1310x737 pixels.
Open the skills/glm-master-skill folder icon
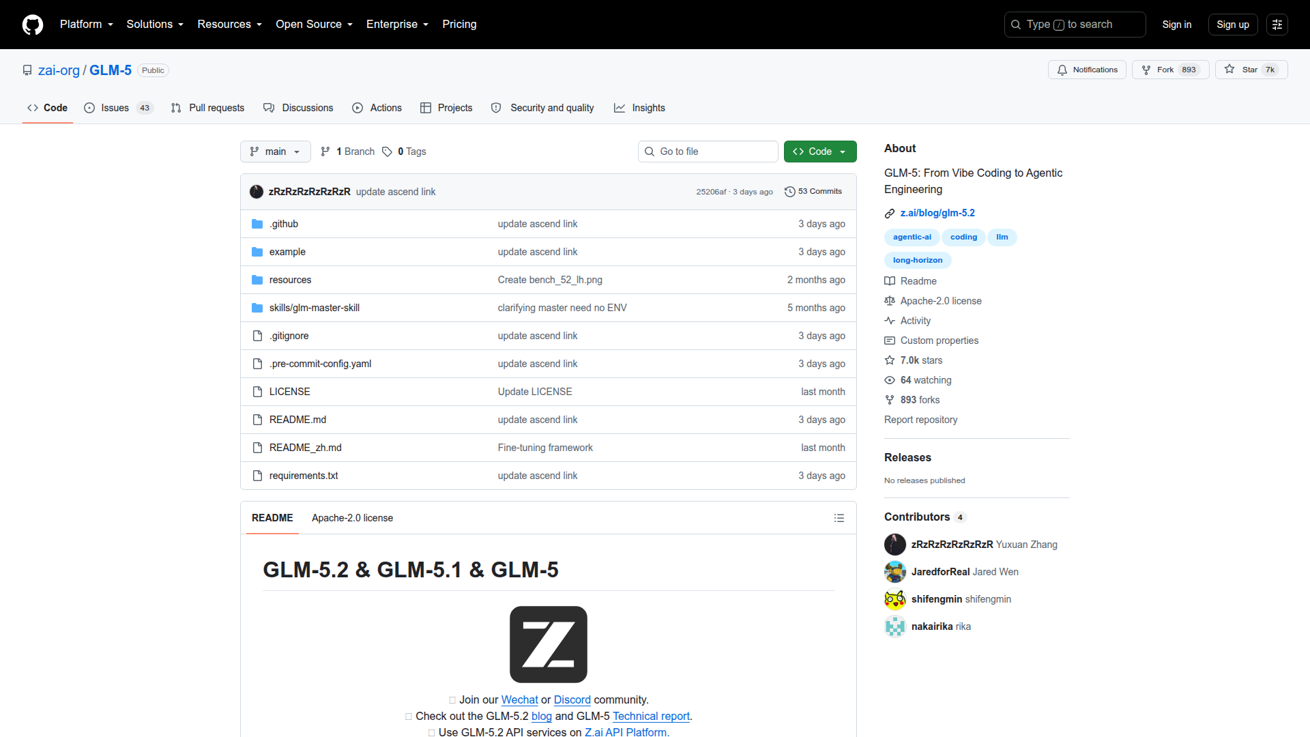coord(257,308)
